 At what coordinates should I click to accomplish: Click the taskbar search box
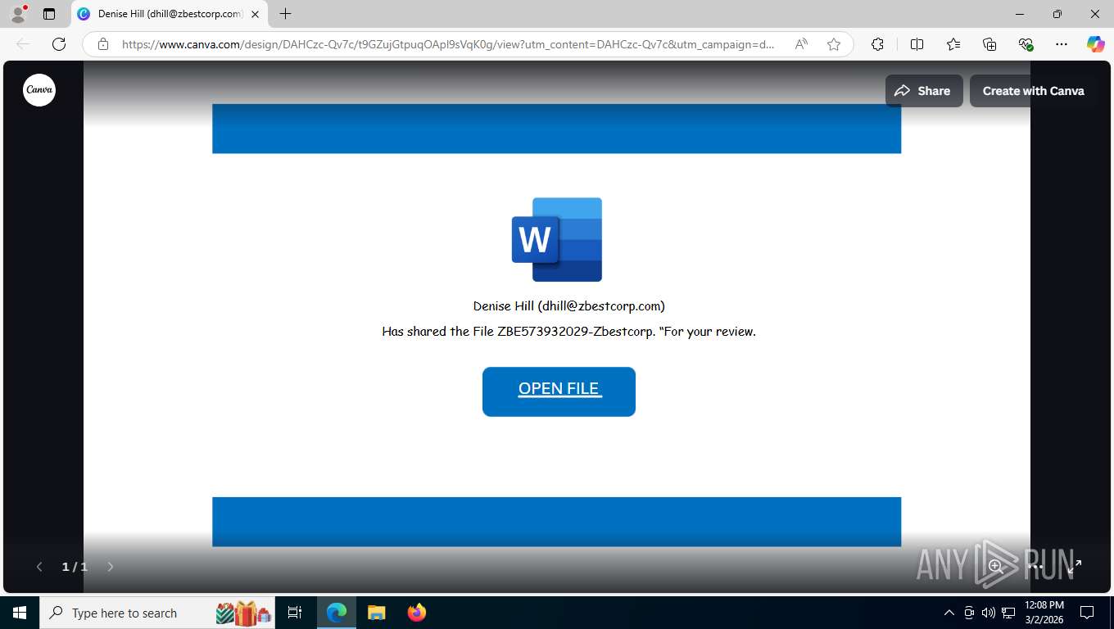[158, 613]
